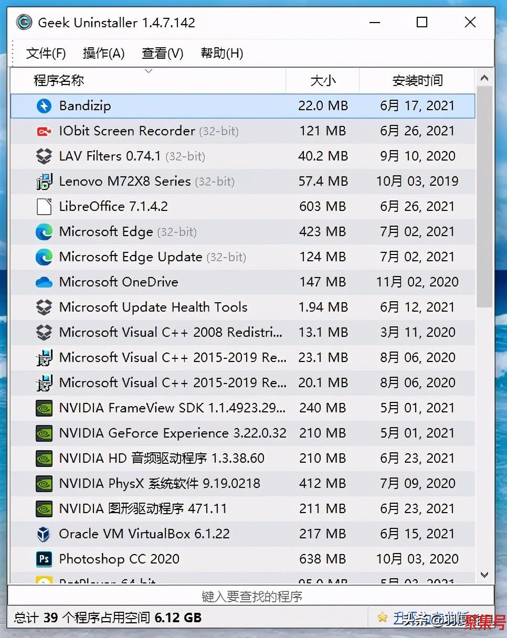Click the IObit Screen Recorder icon
507x638 pixels.
[x=44, y=131]
